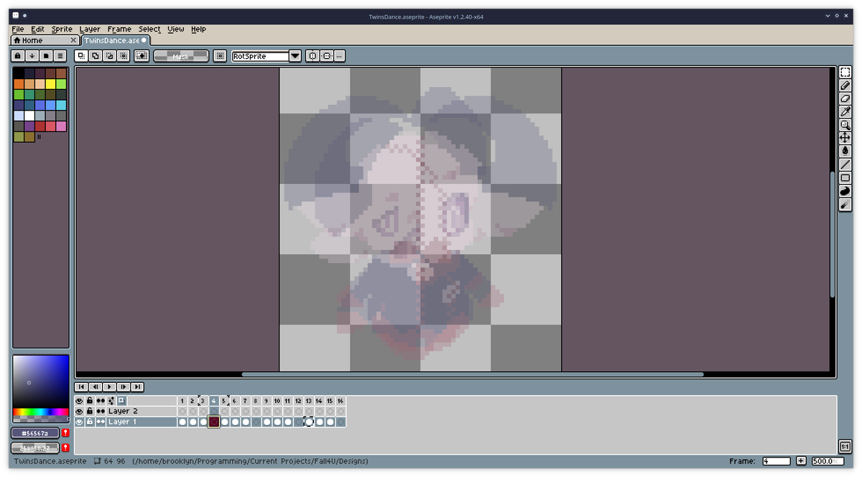Image resolution: width=862 pixels, height=477 pixels.
Task: Open the Sprite menu
Action: coord(62,29)
